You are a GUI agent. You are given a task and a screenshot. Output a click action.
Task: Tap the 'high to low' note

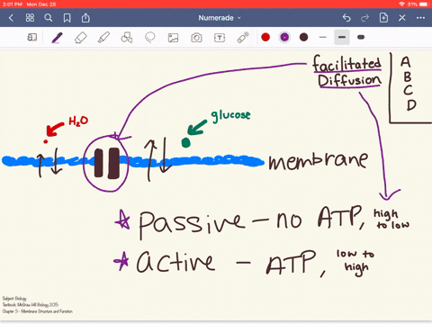click(x=391, y=219)
